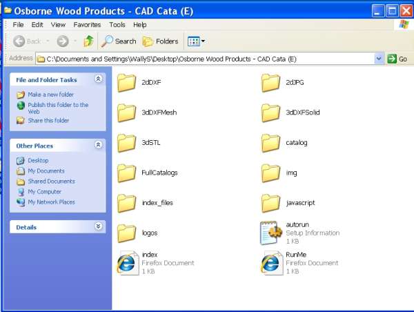414x312 pixels.
Task: Select the 'index_files' folder name text
Action: [x=157, y=203]
